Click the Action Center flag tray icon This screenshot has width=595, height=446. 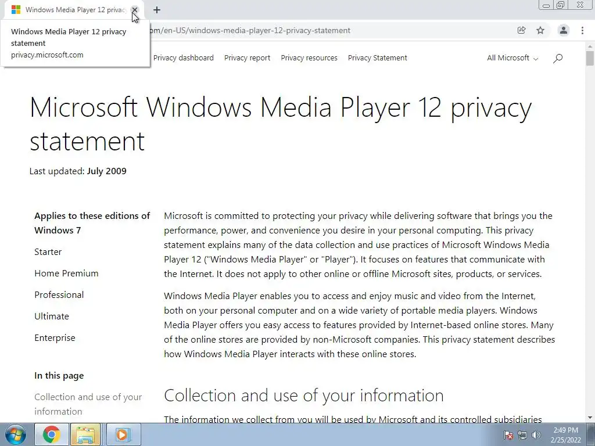[x=508, y=435]
